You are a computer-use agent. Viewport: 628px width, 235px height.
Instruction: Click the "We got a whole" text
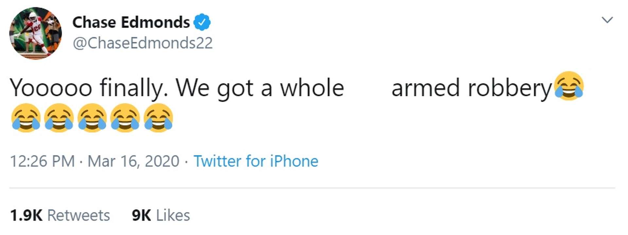point(260,88)
